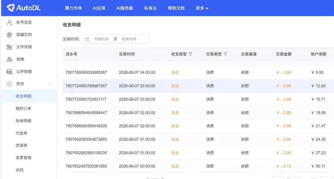This screenshot has height=179, width=334.
Task: Select serial number 7807652083054673893
Action: [86, 140]
